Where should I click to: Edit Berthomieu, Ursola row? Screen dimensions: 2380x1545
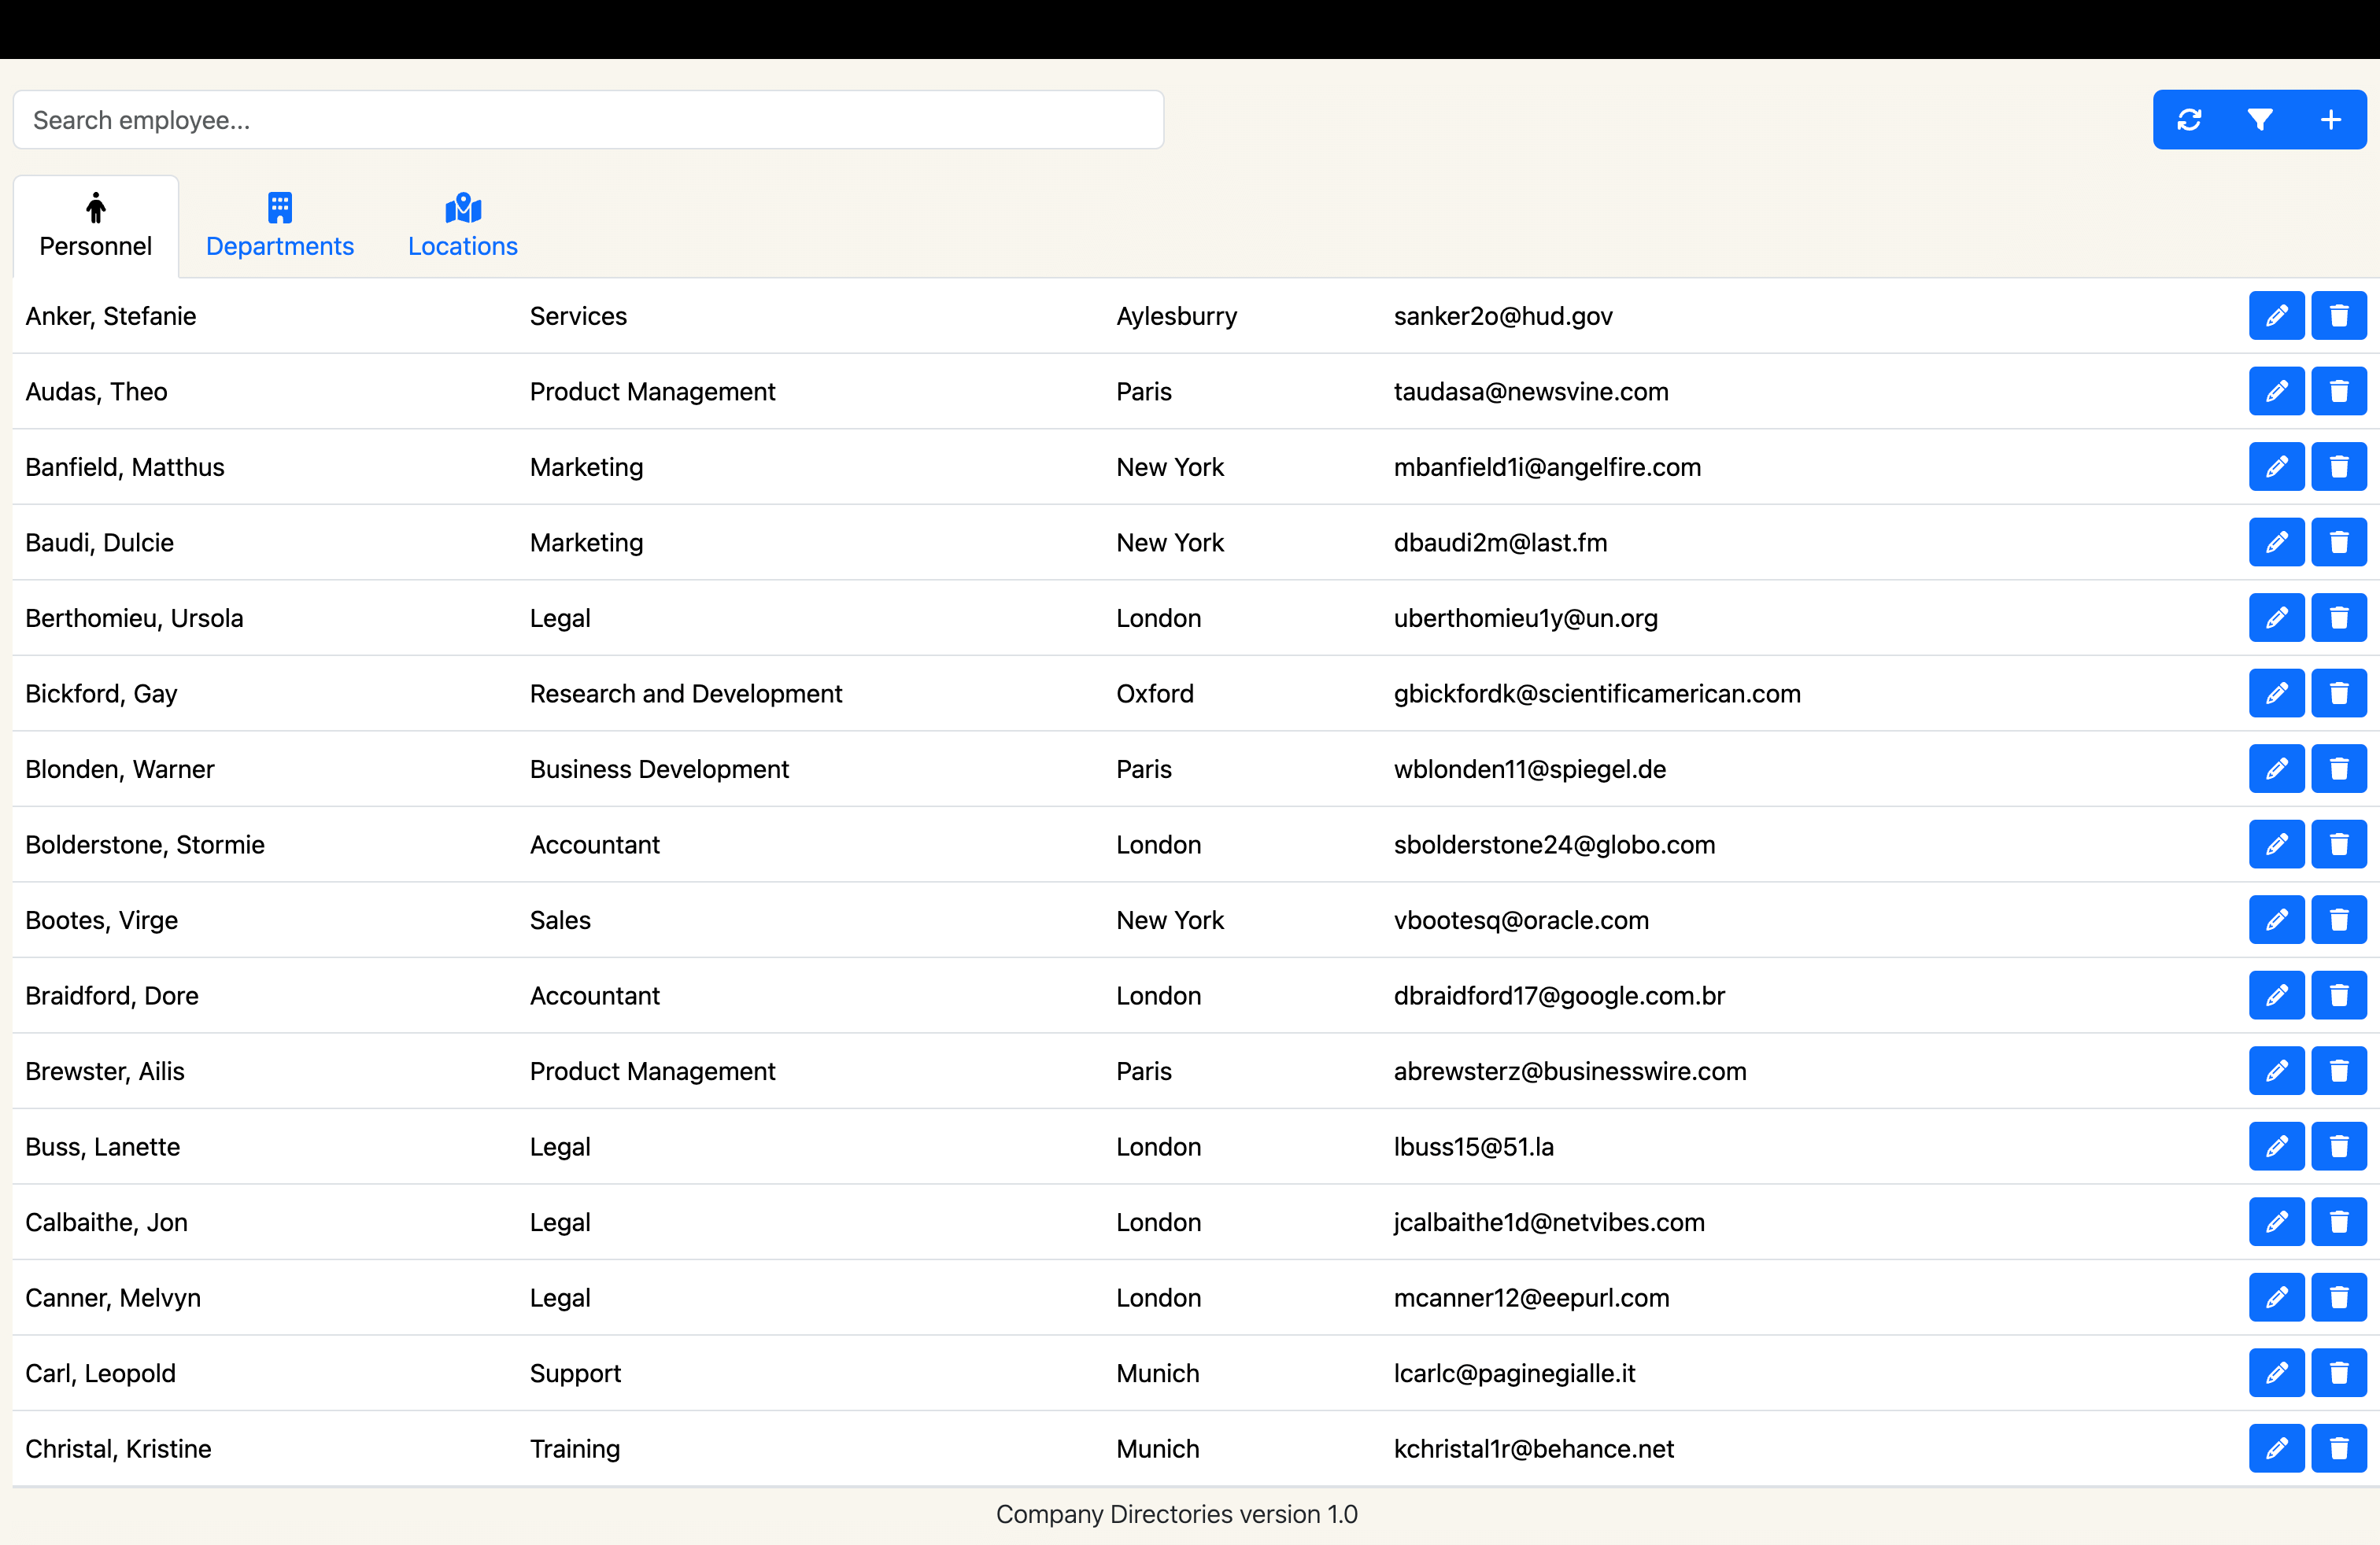2276,618
